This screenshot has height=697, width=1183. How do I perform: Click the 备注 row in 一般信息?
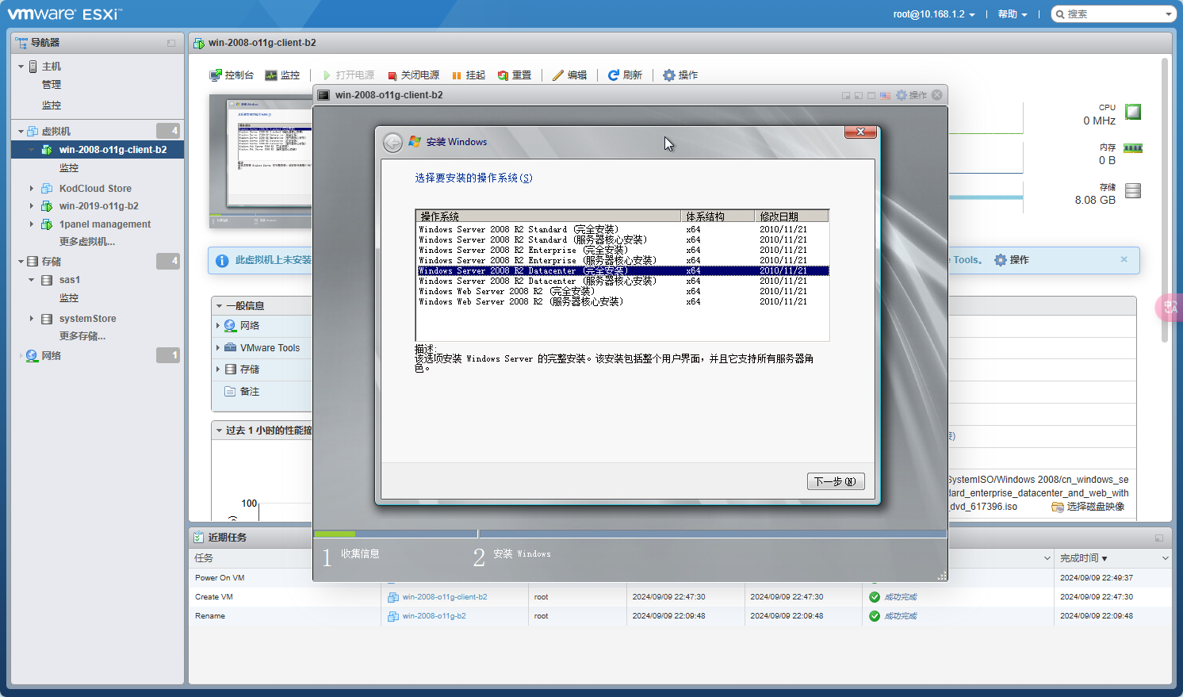click(x=262, y=392)
